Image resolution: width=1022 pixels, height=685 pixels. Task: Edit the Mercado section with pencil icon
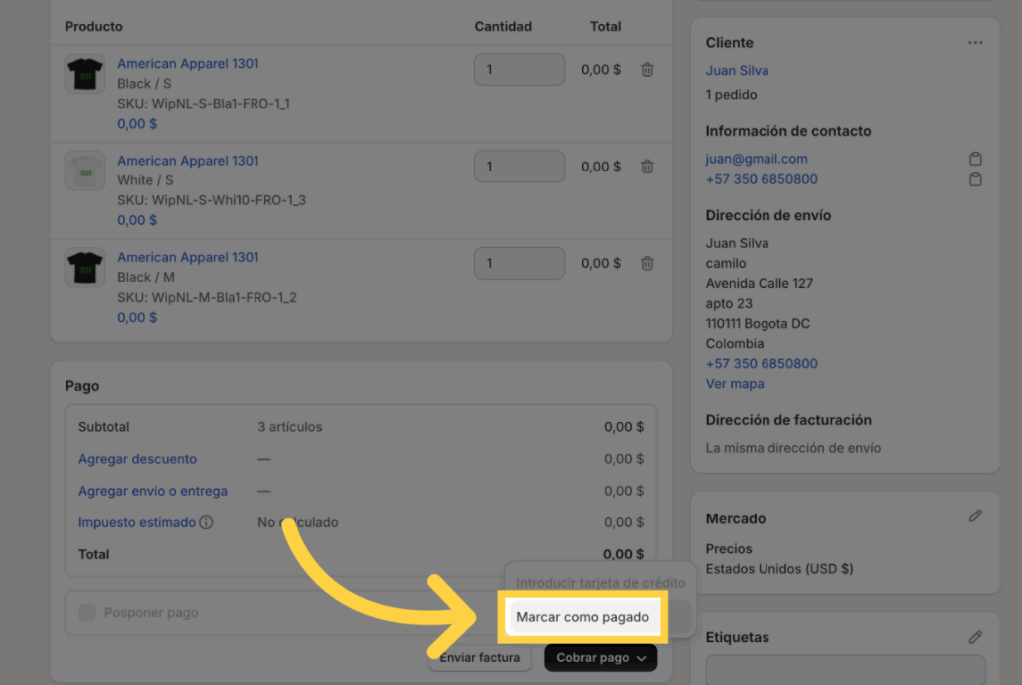975,515
